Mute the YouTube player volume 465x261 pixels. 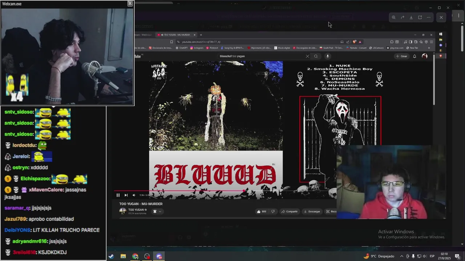coord(134,195)
